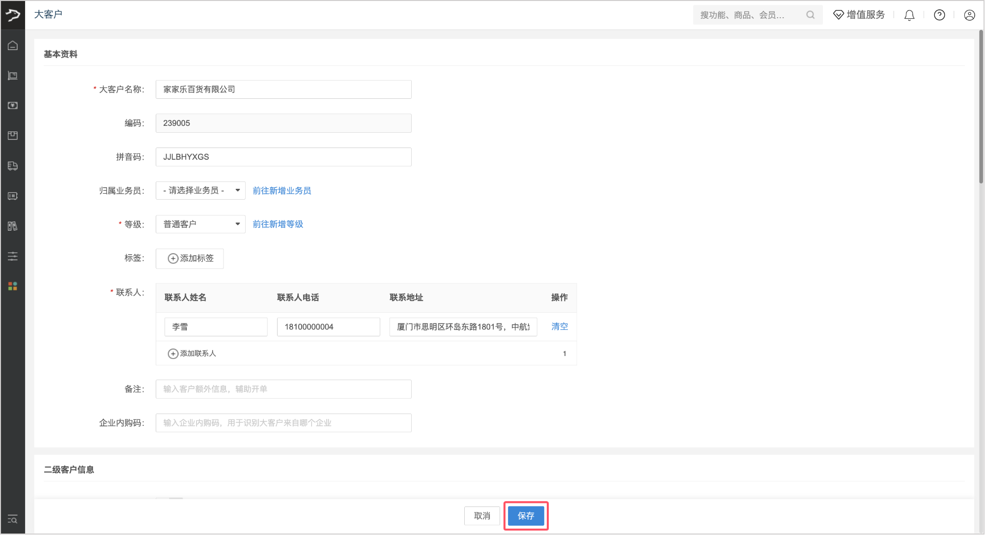Open the sliders settings sidebar icon

tap(13, 256)
